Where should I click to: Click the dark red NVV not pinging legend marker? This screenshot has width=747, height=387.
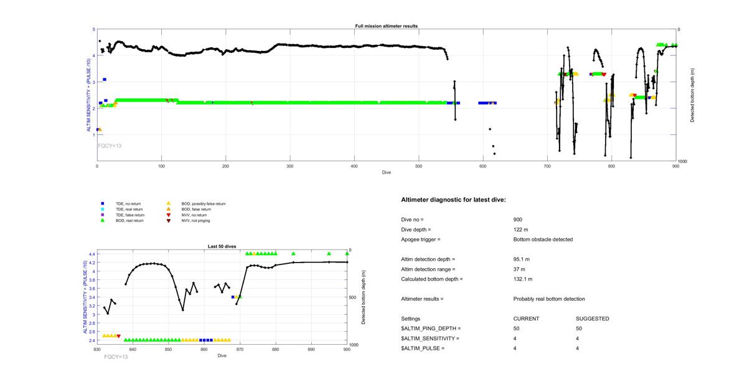pyautogui.click(x=169, y=220)
